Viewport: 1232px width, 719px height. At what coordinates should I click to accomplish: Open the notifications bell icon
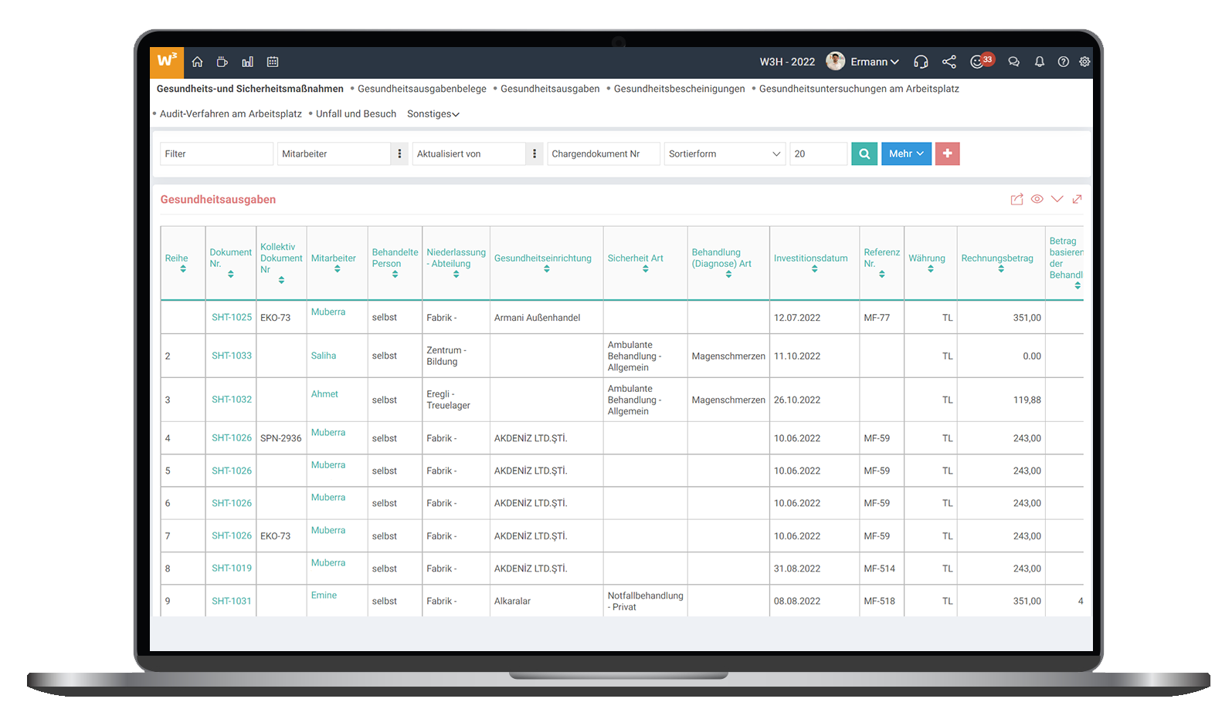click(1040, 62)
